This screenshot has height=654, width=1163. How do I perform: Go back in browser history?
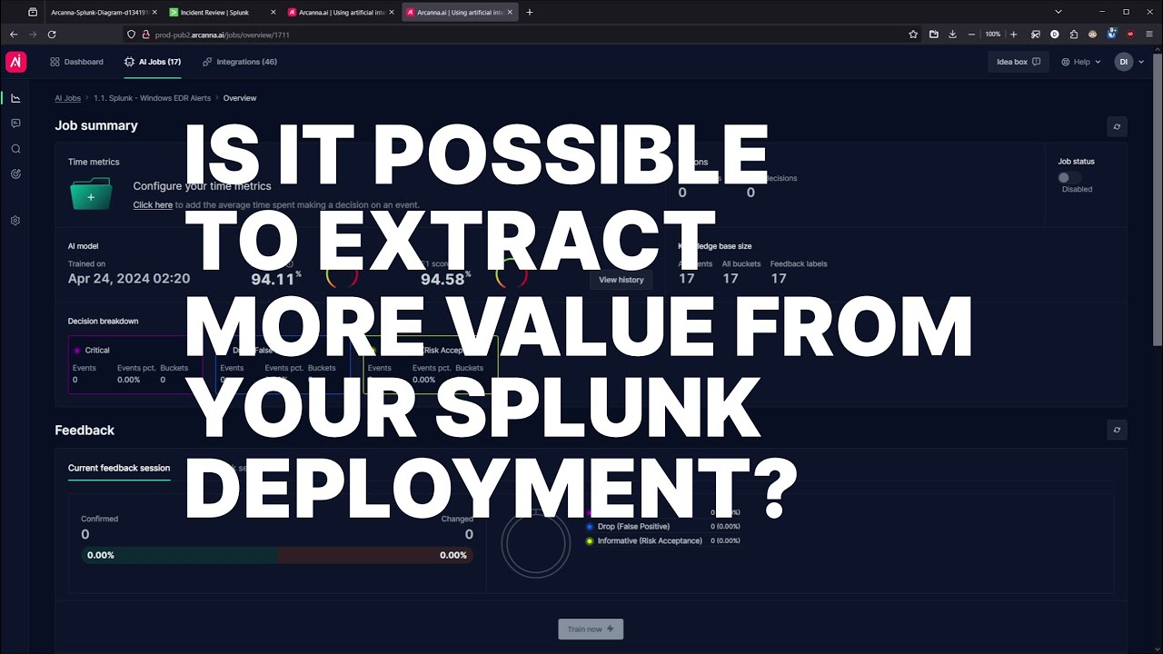[13, 35]
